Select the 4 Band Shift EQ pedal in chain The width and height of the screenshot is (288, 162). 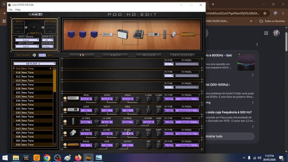[173, 34]
